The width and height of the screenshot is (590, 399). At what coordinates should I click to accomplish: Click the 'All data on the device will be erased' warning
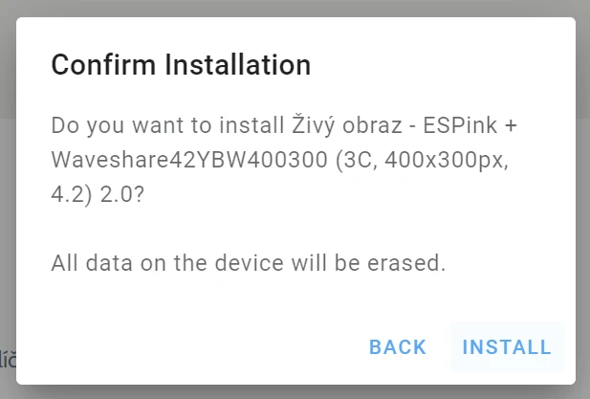click(x=249, y=263)
